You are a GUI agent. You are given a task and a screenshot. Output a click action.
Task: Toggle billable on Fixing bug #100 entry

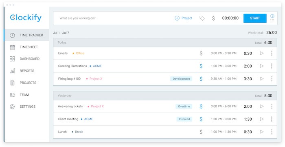[x=201, y=79]
